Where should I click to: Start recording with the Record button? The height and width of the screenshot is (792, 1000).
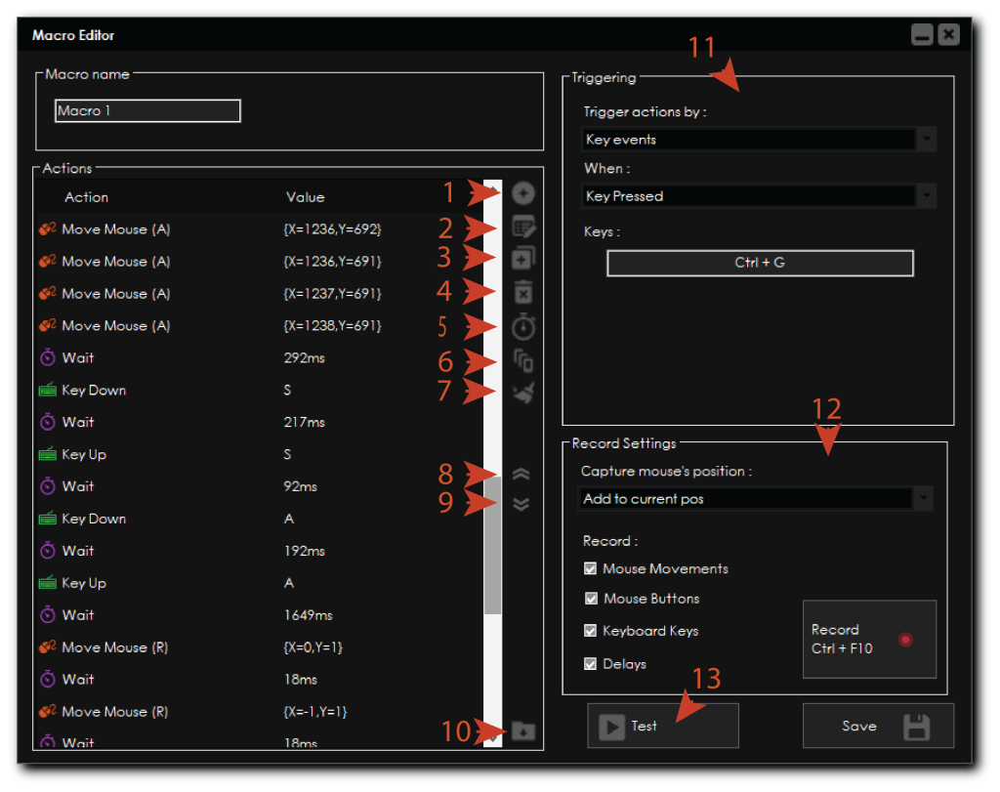pyautogui.click(x=869, y=640)
